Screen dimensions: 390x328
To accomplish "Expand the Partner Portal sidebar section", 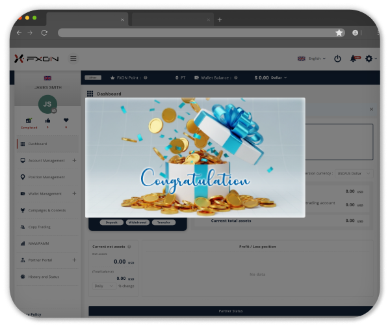I will point(74,260).
